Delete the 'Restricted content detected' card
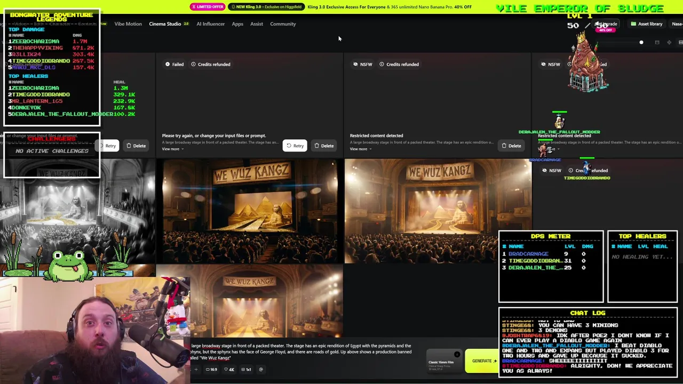 click(511, 146)
